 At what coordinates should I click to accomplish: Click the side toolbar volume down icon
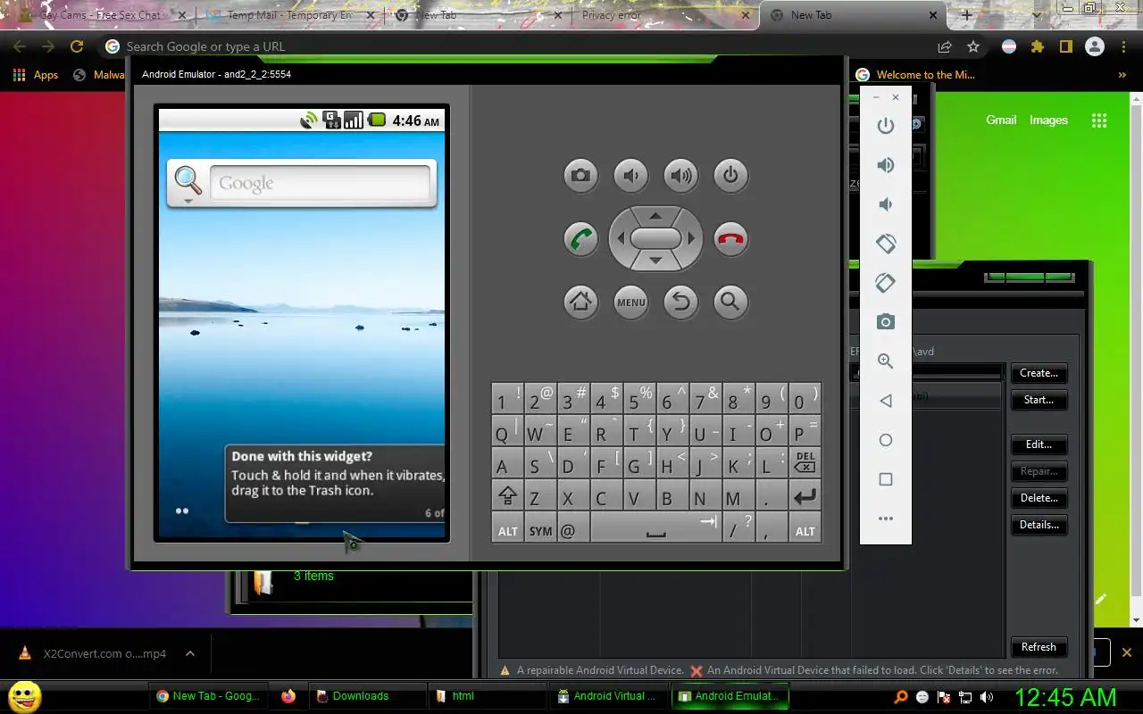(x=886, y=204)
